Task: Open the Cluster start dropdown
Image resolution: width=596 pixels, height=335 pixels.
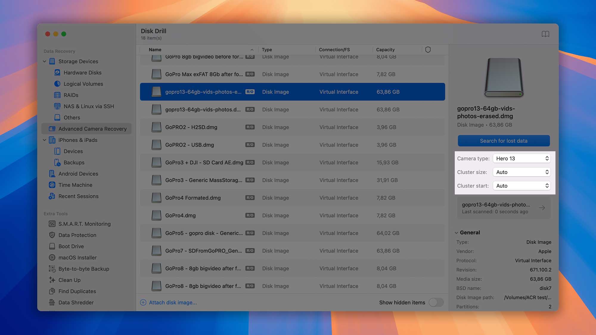Action: 521,186
